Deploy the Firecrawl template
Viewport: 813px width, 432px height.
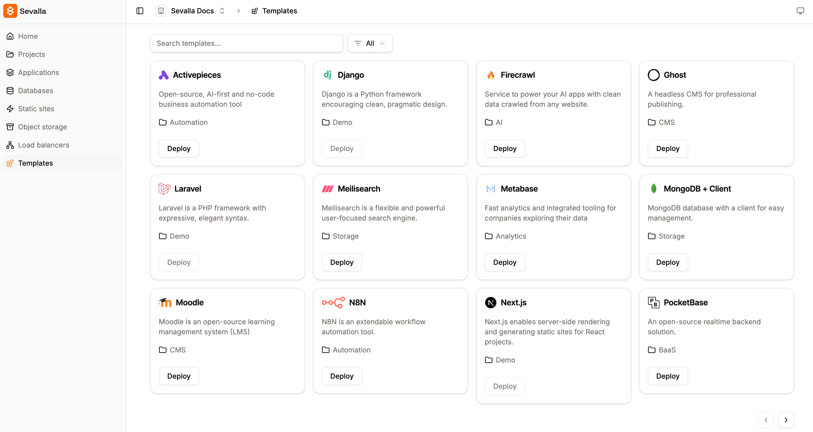point(505,149)
